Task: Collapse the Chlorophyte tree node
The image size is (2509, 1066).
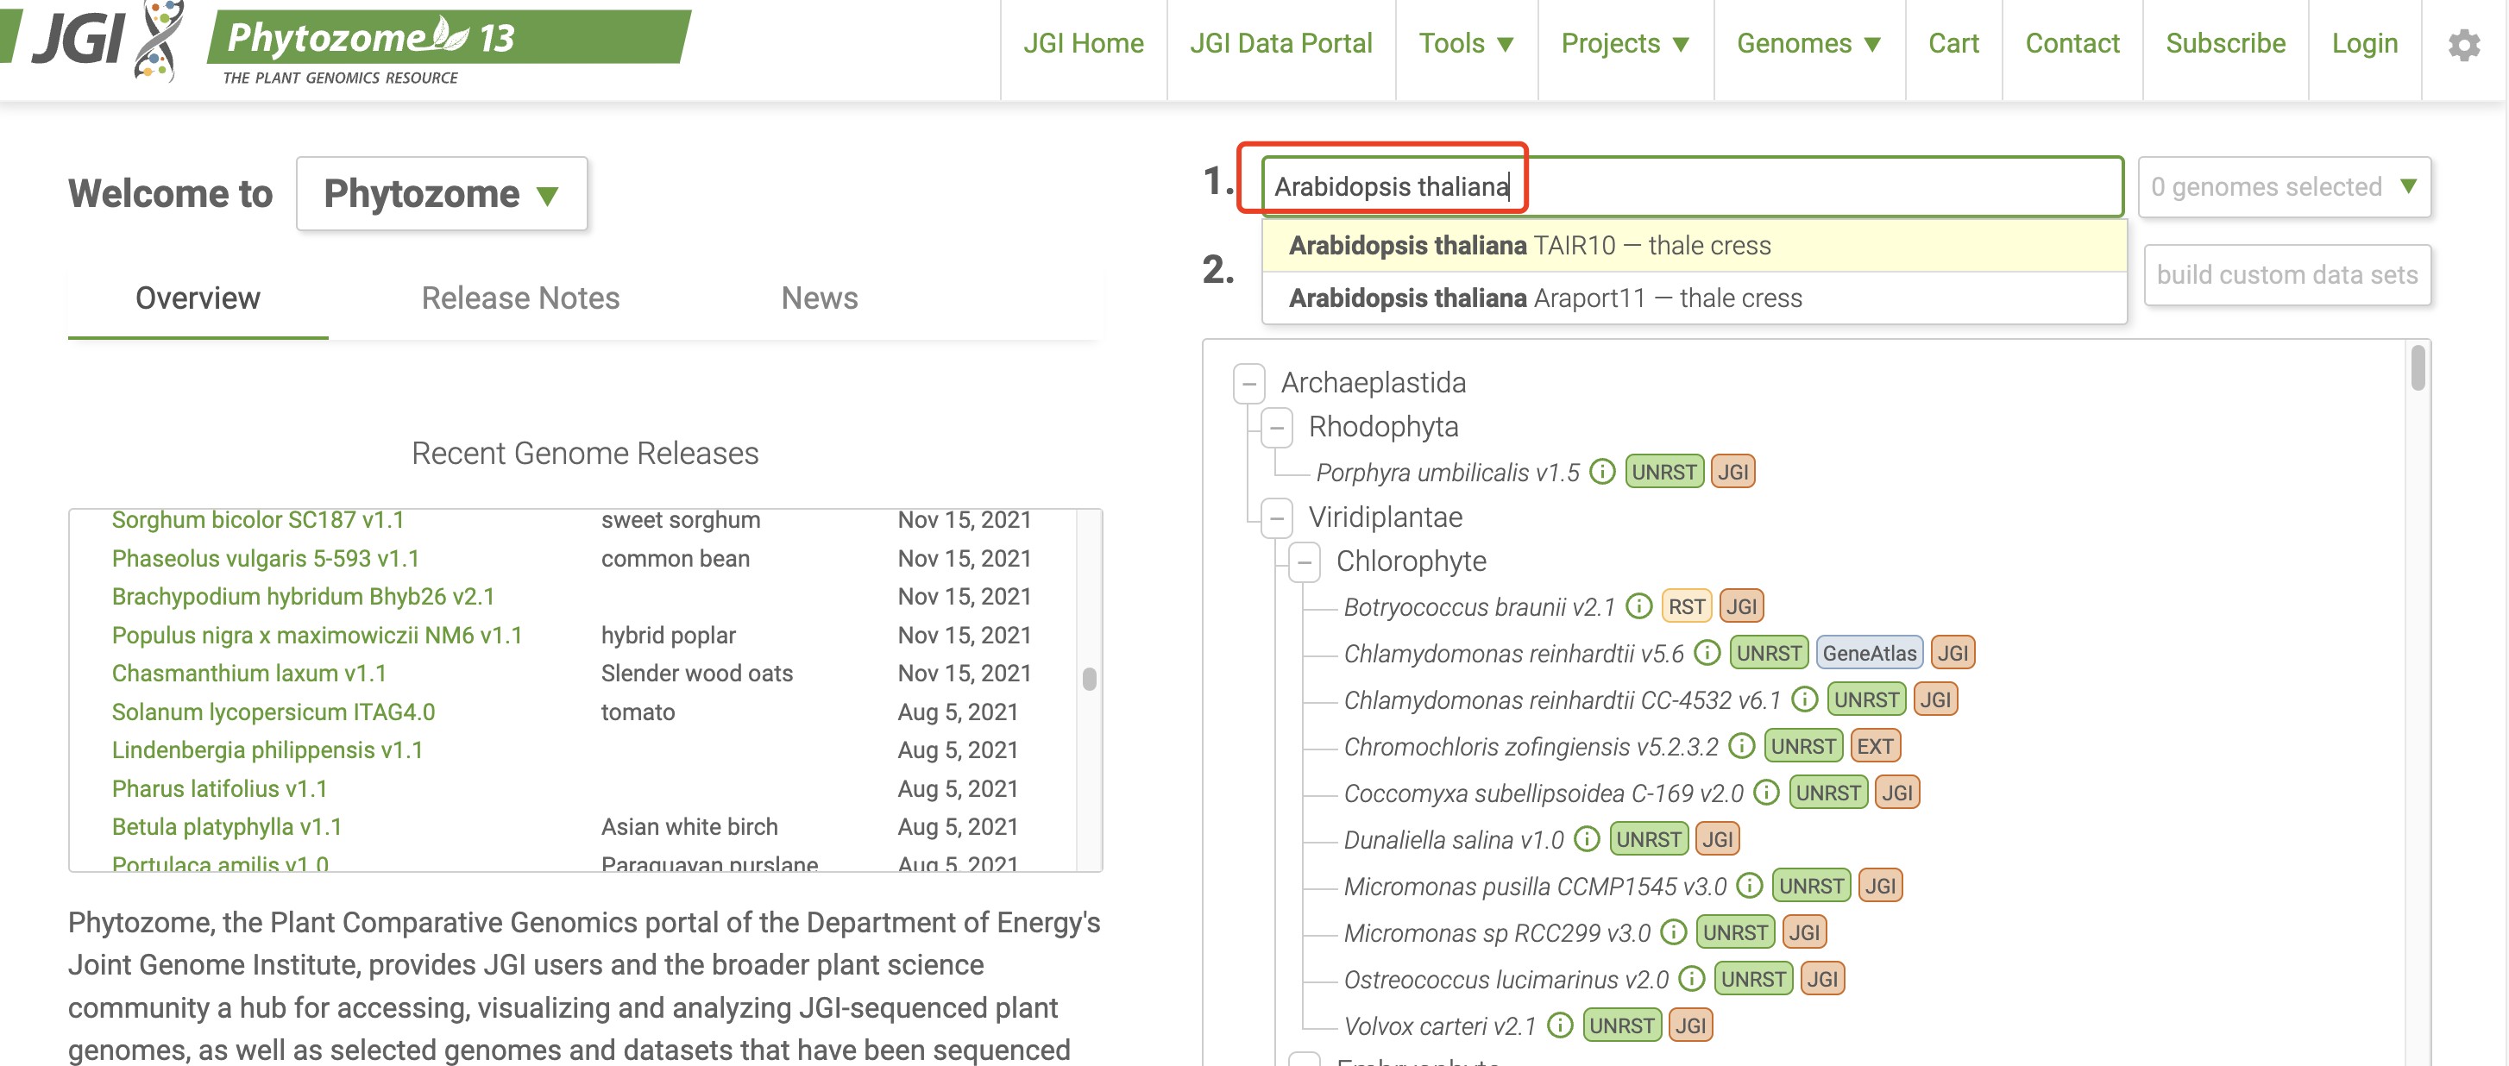Action: point(1303,561)
